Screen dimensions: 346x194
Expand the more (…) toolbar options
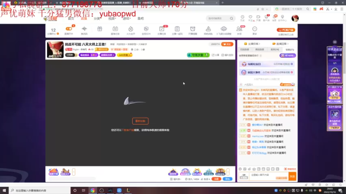pos(255,29)
